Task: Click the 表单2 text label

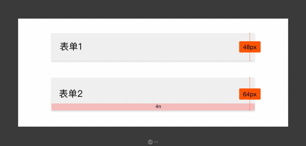Action: [x=71, y=94]
